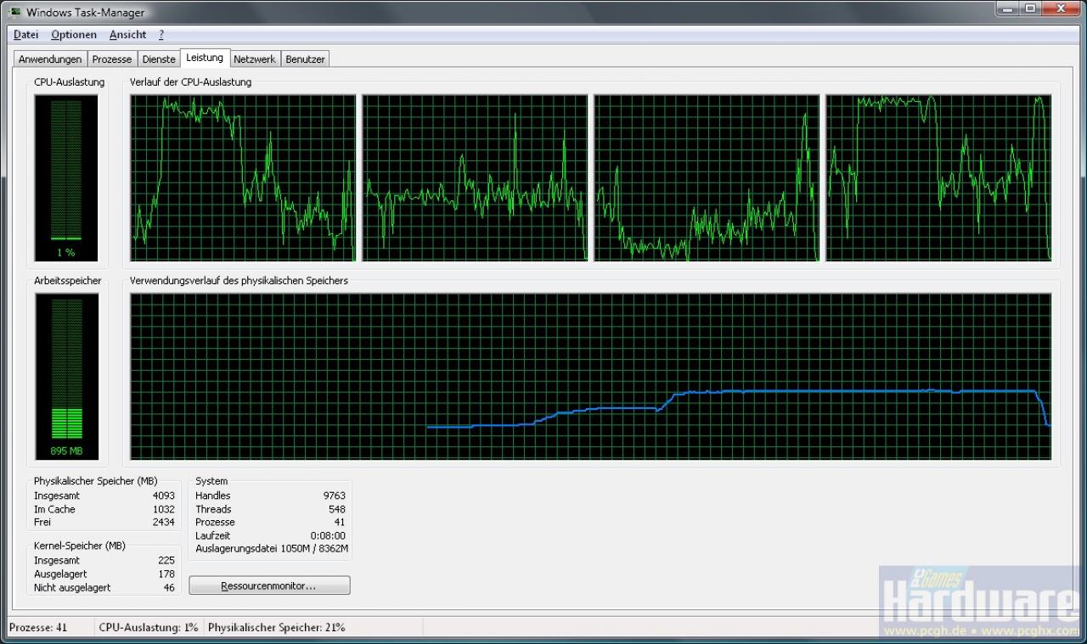The image size is (1087, 644).
Task: Click the Kernel-Speicher Insgesamt value 225
Action: click(166, 560)
